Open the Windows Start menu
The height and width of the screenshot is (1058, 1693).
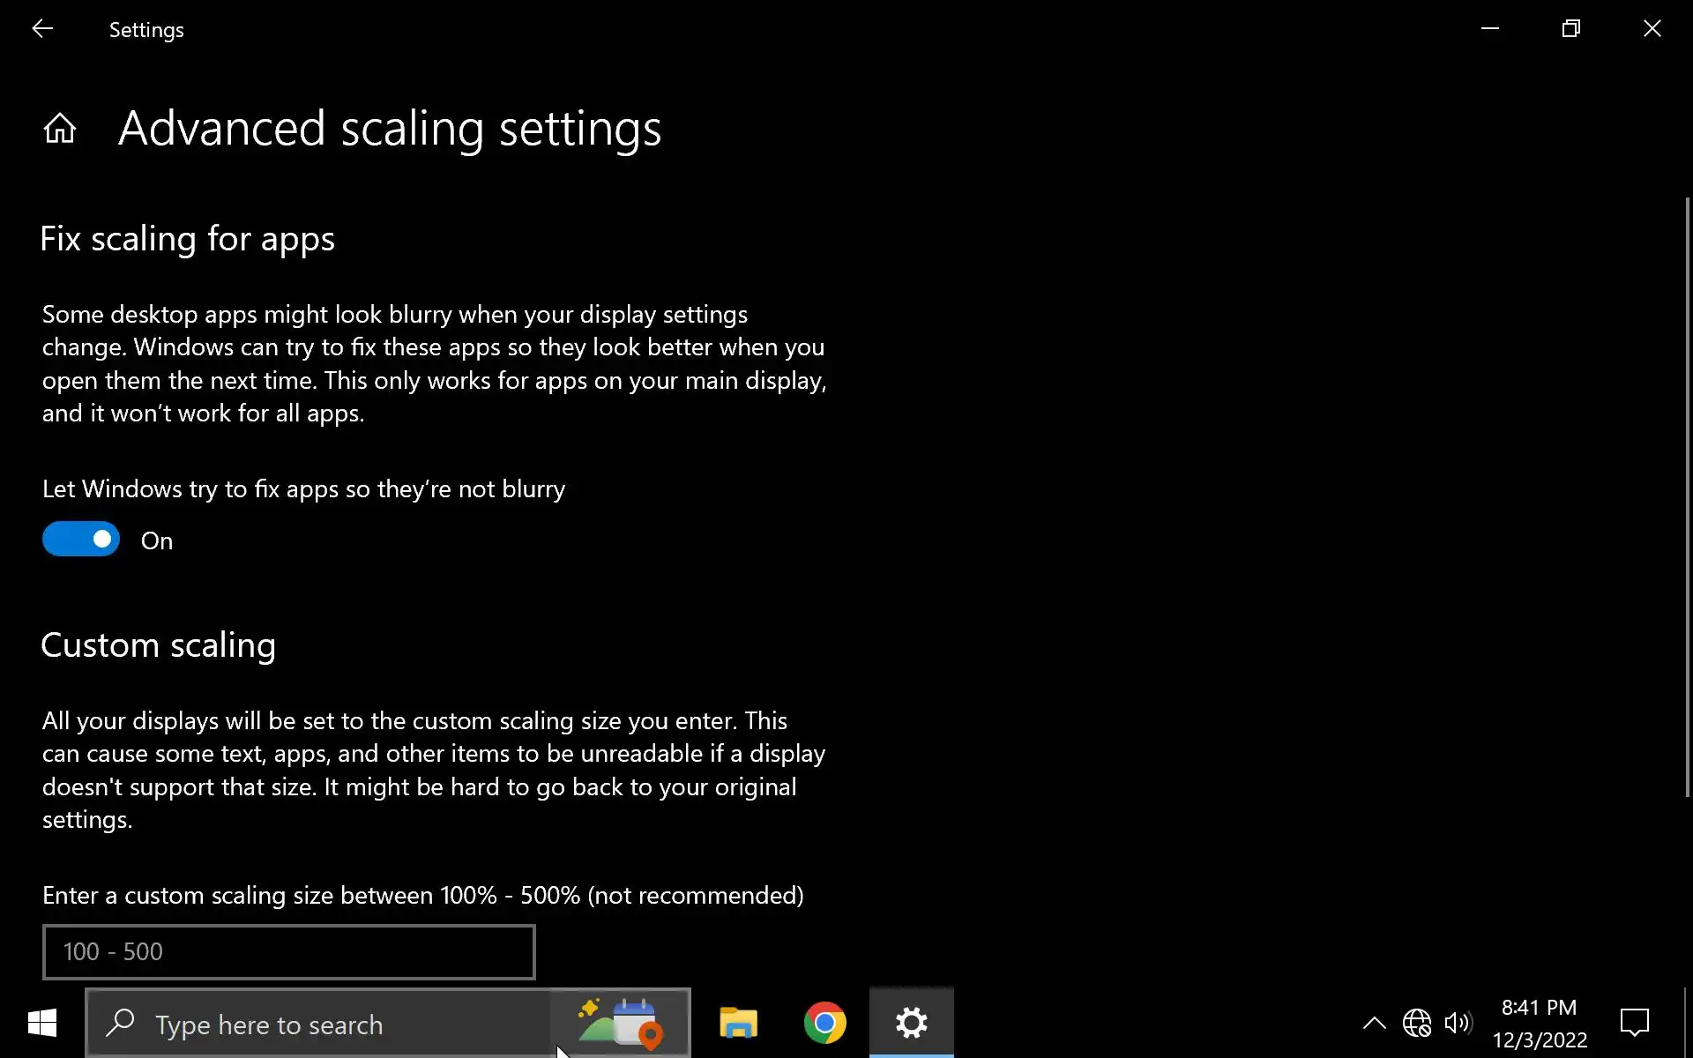point(41,1023)
